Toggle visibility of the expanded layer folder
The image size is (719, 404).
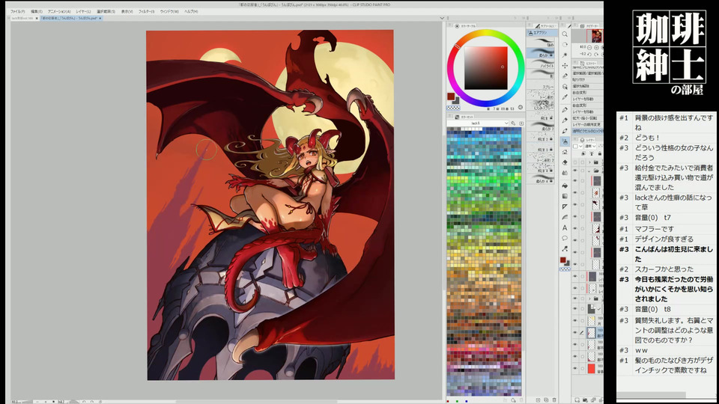[x=575, y=171]
